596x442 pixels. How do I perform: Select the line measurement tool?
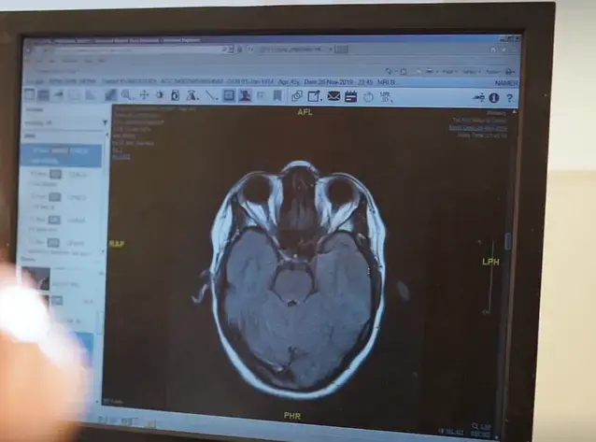[211, 95]
